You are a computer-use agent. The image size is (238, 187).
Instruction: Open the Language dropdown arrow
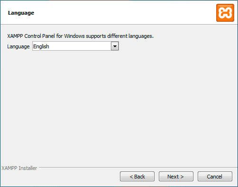[115, 46]
